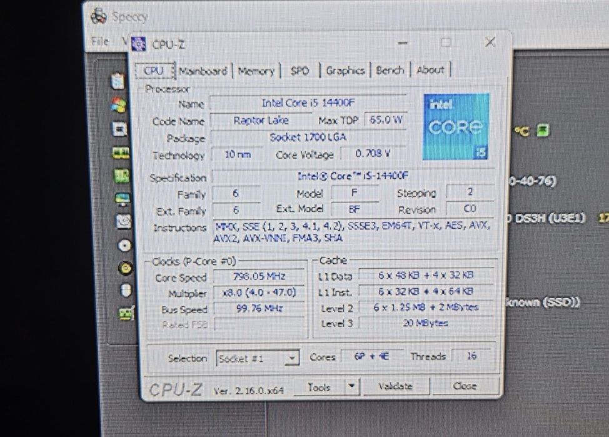This screenshot has height=437, width=609.
Task: Click the Technology value '10 nm'
Action: 238,154
